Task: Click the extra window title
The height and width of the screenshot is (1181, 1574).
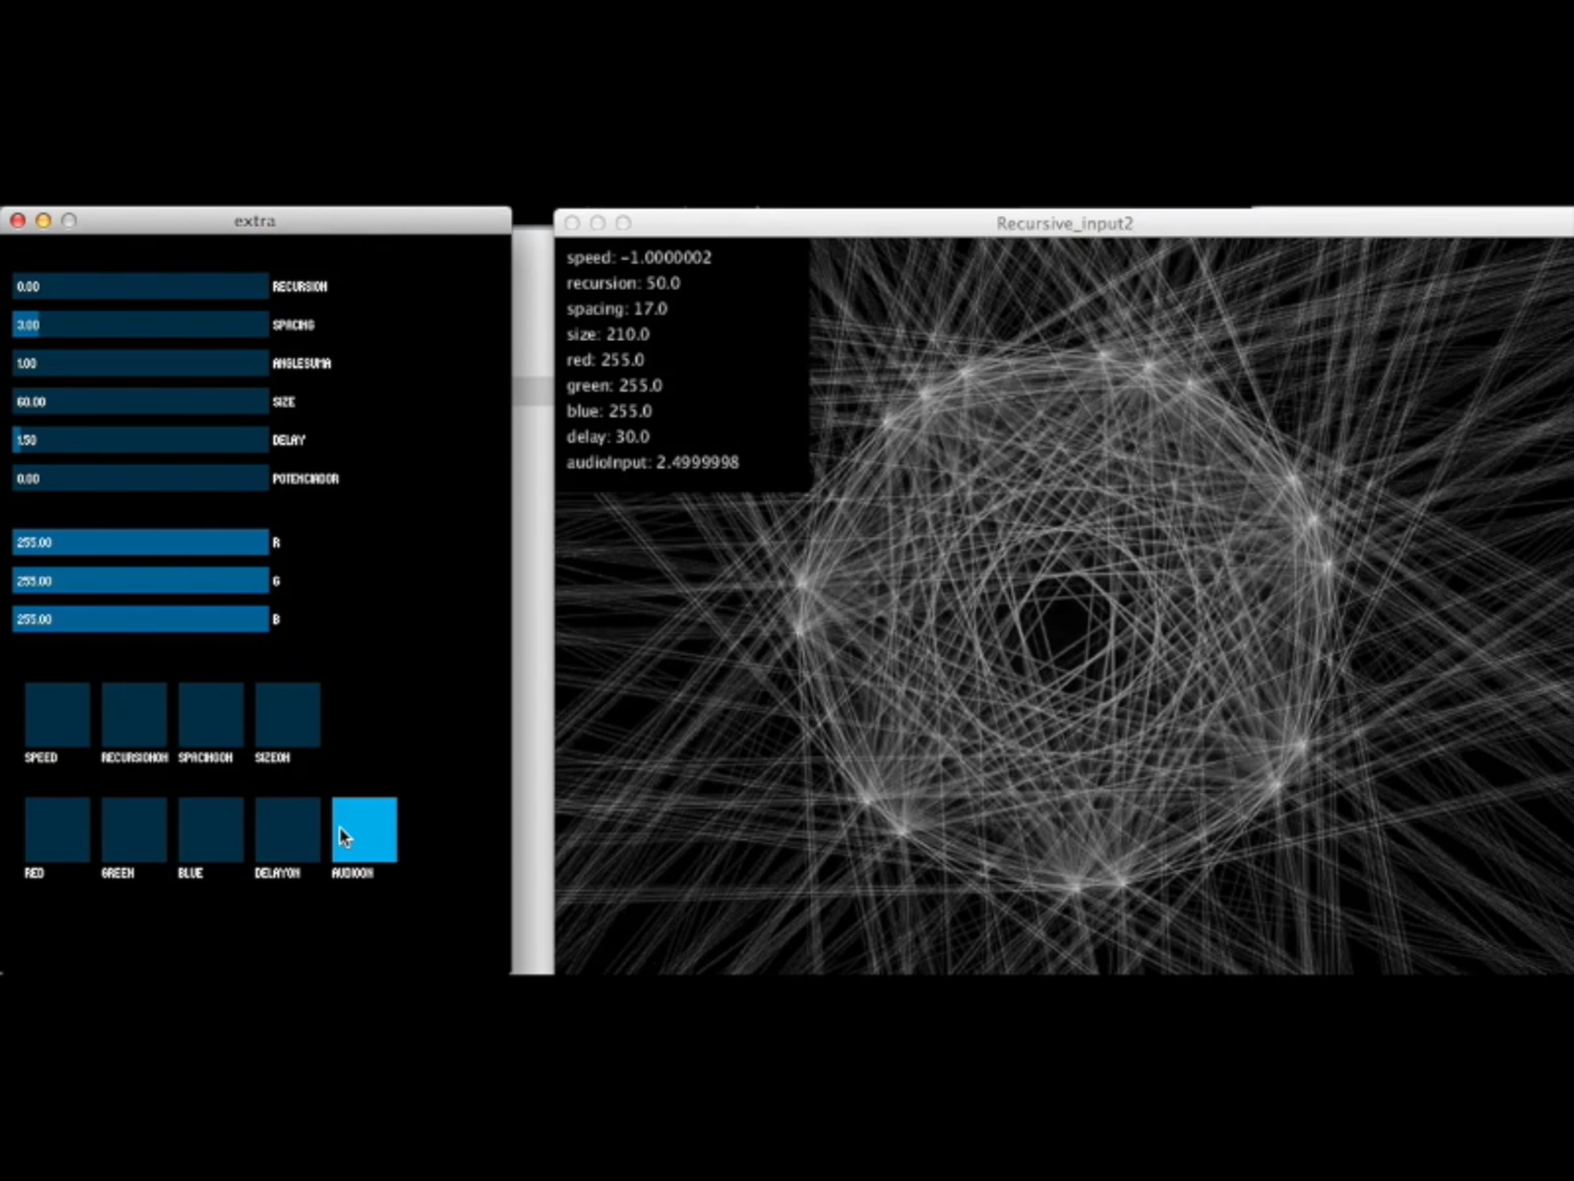Action: pyautogui.click(x=254, y=221)
